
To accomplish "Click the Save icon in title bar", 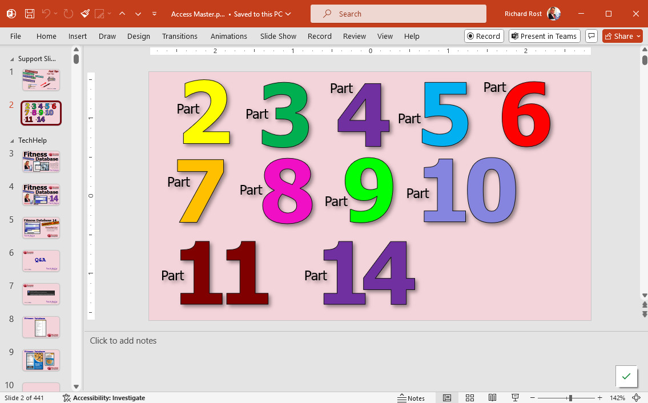I will (x=30, y=14).
